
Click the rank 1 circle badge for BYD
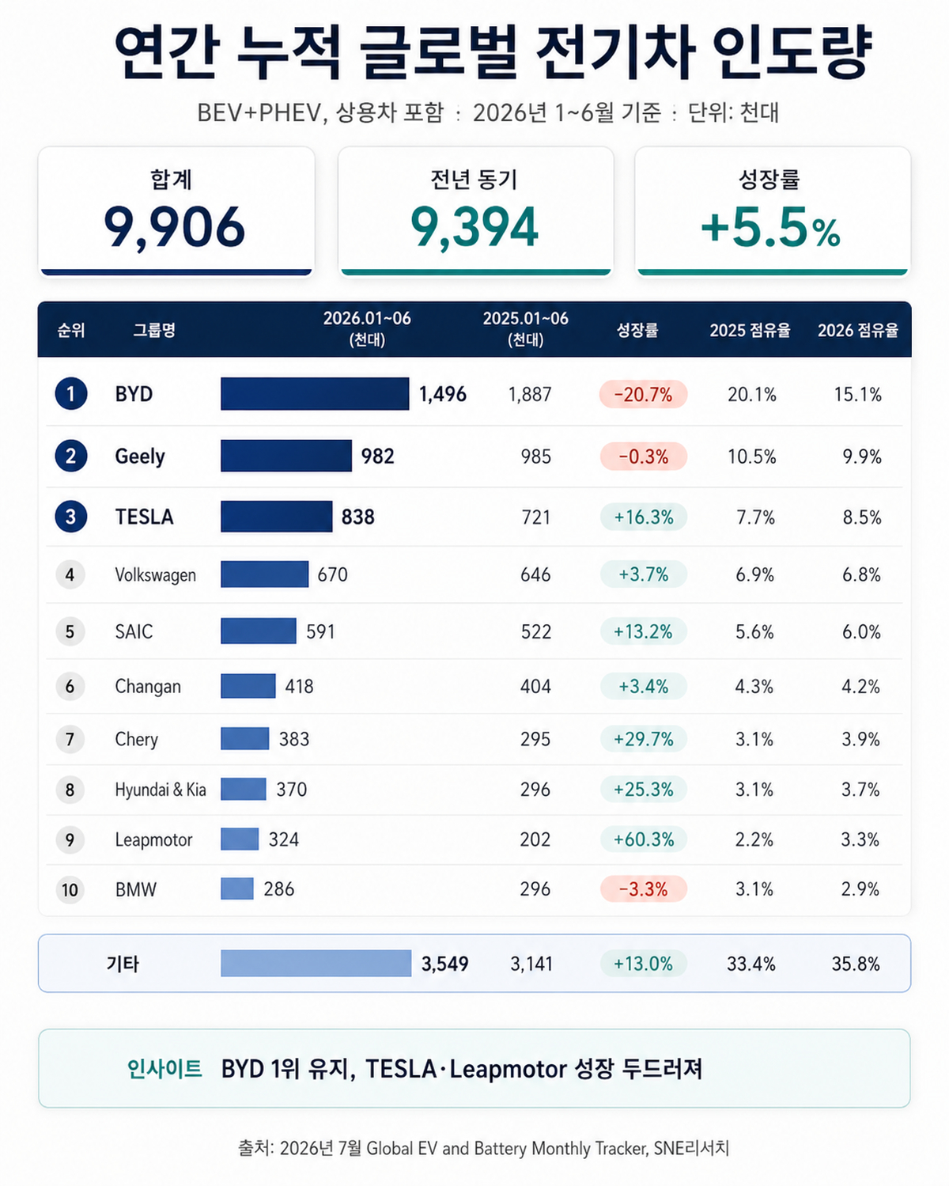click(70, 394)
